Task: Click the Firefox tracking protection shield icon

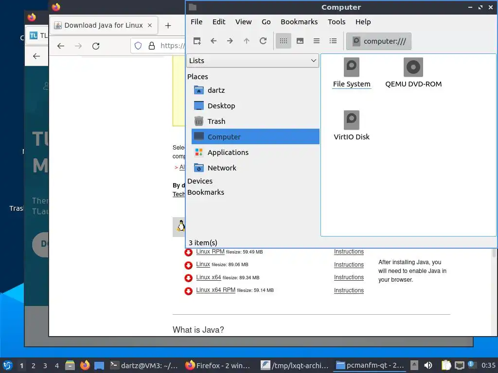Action: (138, 46)
